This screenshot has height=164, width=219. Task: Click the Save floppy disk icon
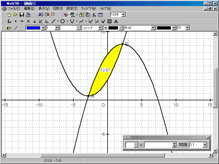[22, 15]
